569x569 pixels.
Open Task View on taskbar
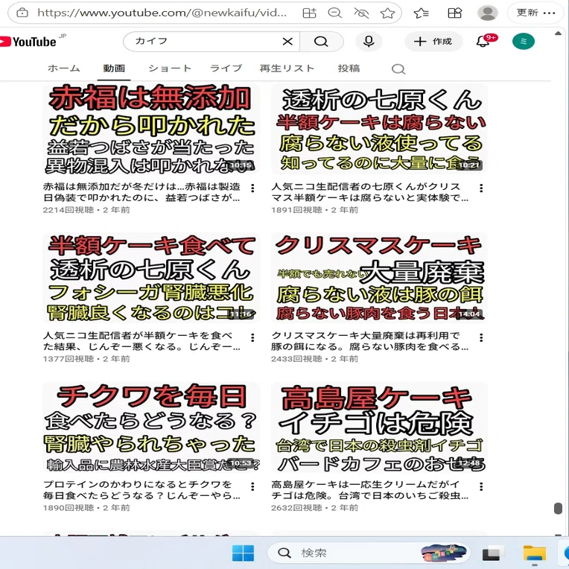point(493,553)
